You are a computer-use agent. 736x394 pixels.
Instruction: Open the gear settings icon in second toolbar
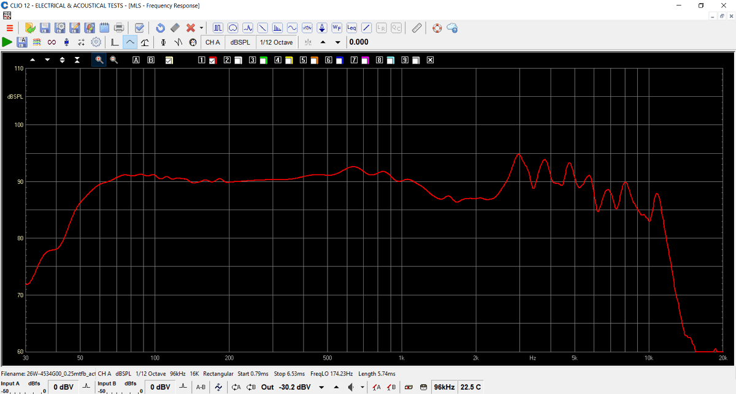(96, 42)
